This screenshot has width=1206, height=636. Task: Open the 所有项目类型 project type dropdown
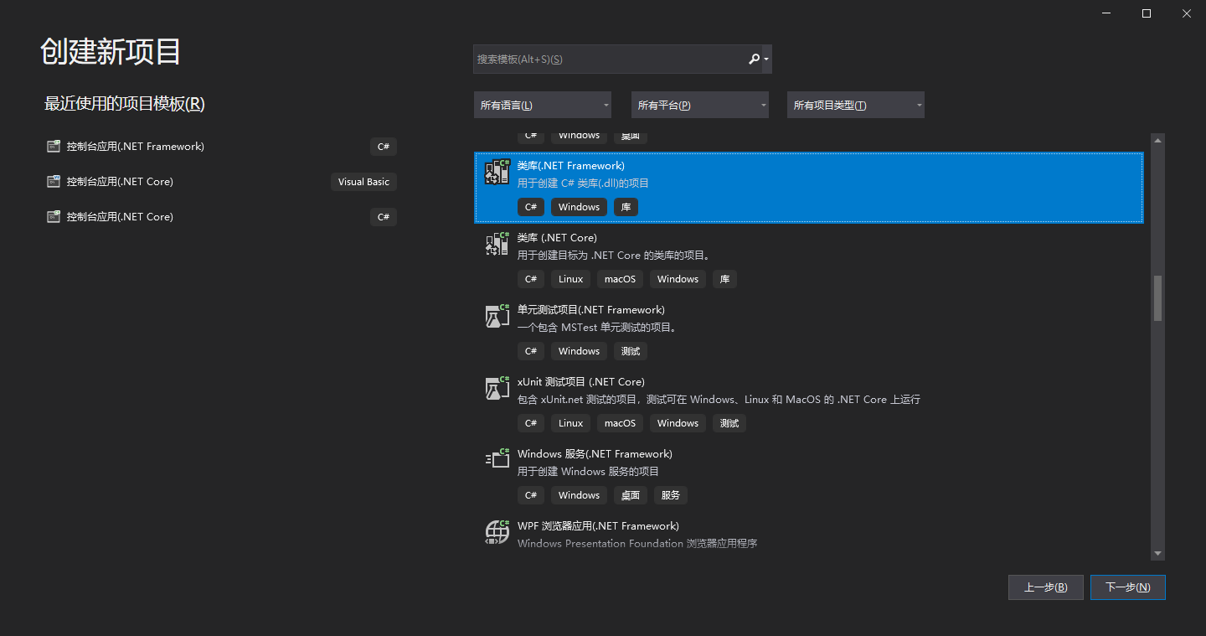856,105
